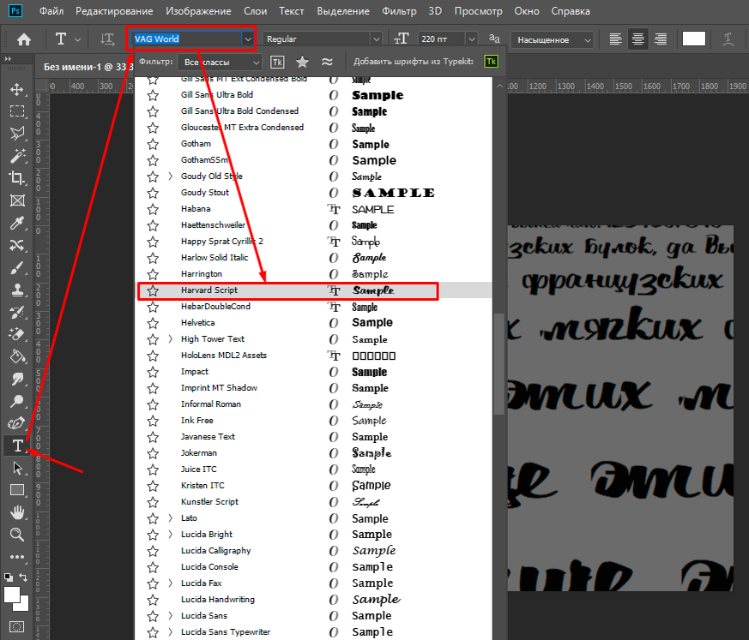Select the Crop tool
Image resolution: width=749 pixels, height=640 pixels.
17,178
